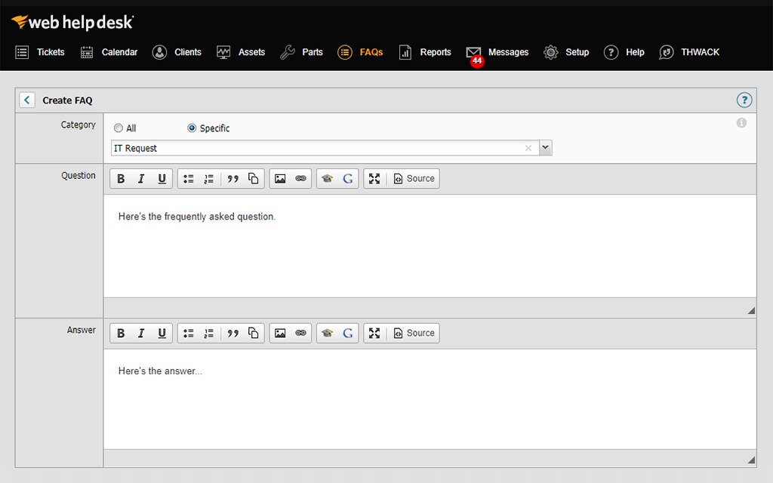Expand the IT Request category dropdown

click(545, 147)
